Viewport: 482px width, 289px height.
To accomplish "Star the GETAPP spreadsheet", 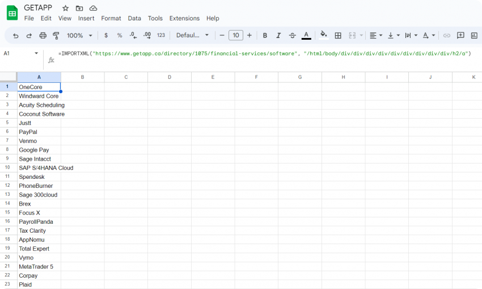I will [x=65, y=9].
